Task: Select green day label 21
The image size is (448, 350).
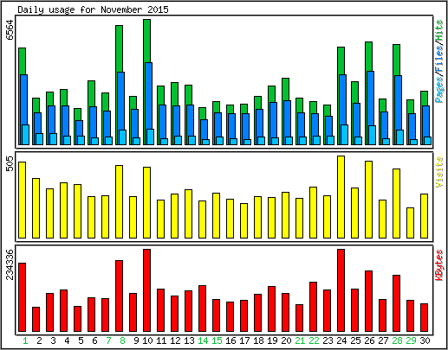Action: point(300,340)
